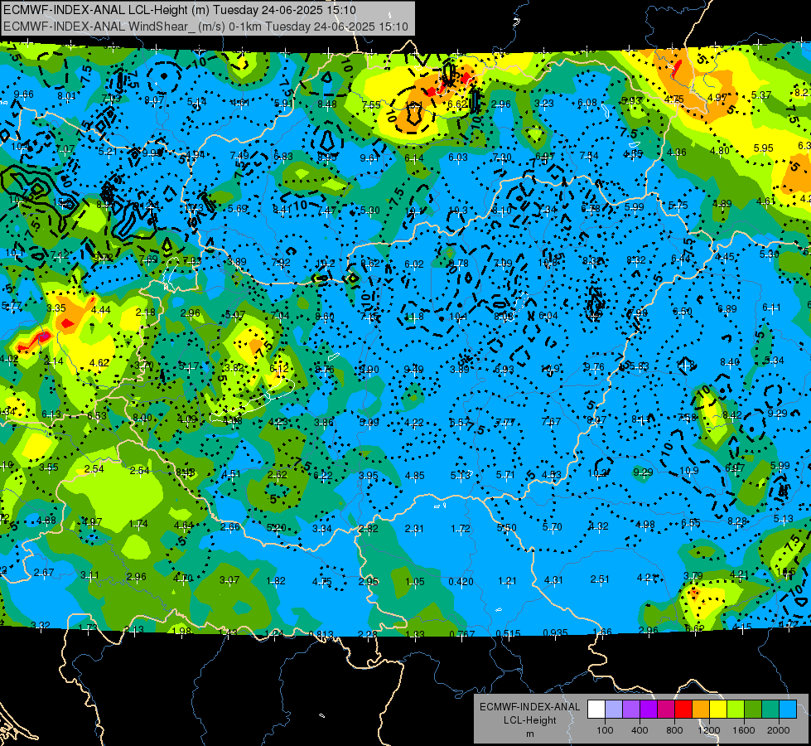Screen dimensions: 811x746
Task: Click the wind shear value '5.95'
Action: (764, 148)
